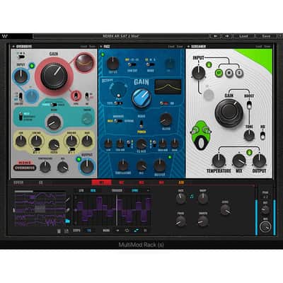Viewport: 283px width, 283px height.
Task: Open the blue LFO type selector above sequencer
Action: [x=93, y=190]
